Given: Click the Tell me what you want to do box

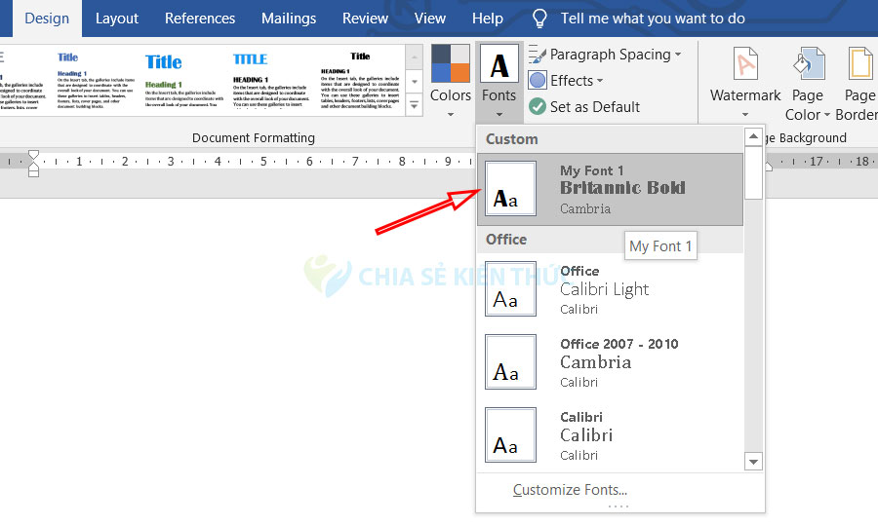Looking at the screenshot, I should click(653, 19).
